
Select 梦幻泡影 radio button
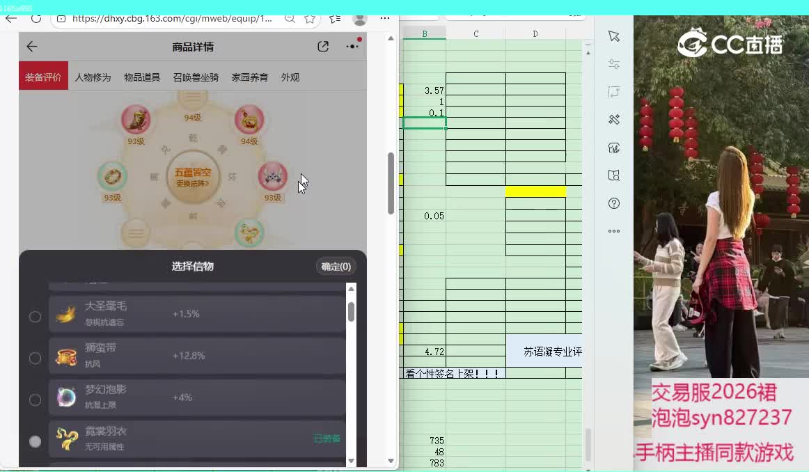pos(35,400)
